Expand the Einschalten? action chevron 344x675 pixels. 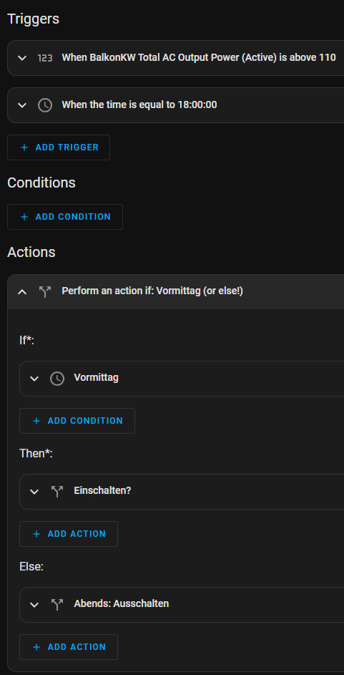34,491
